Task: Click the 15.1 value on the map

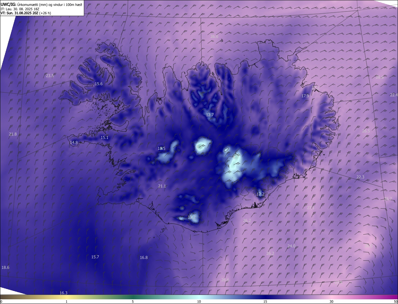Action: (104, 138)
